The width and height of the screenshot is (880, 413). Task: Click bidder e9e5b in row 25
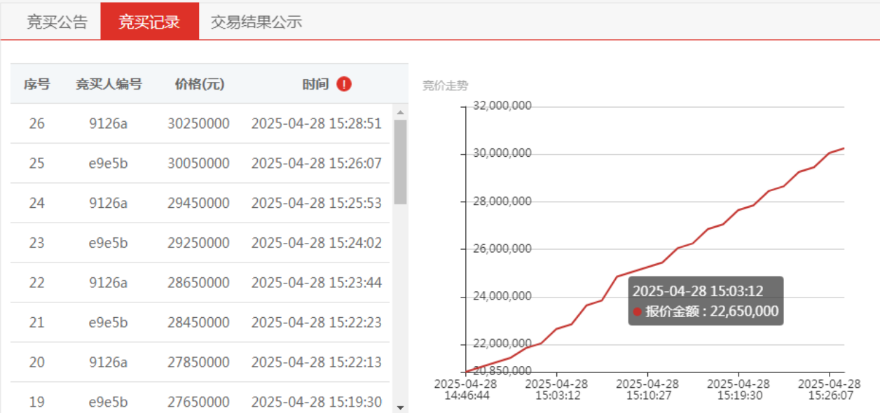click(109, 163)
